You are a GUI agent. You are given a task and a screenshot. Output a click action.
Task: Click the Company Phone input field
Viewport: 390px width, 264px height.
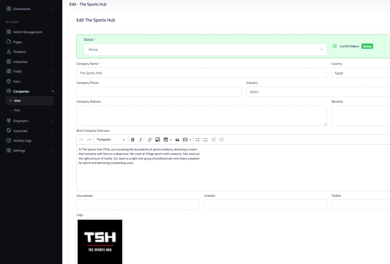pos(159,92)
